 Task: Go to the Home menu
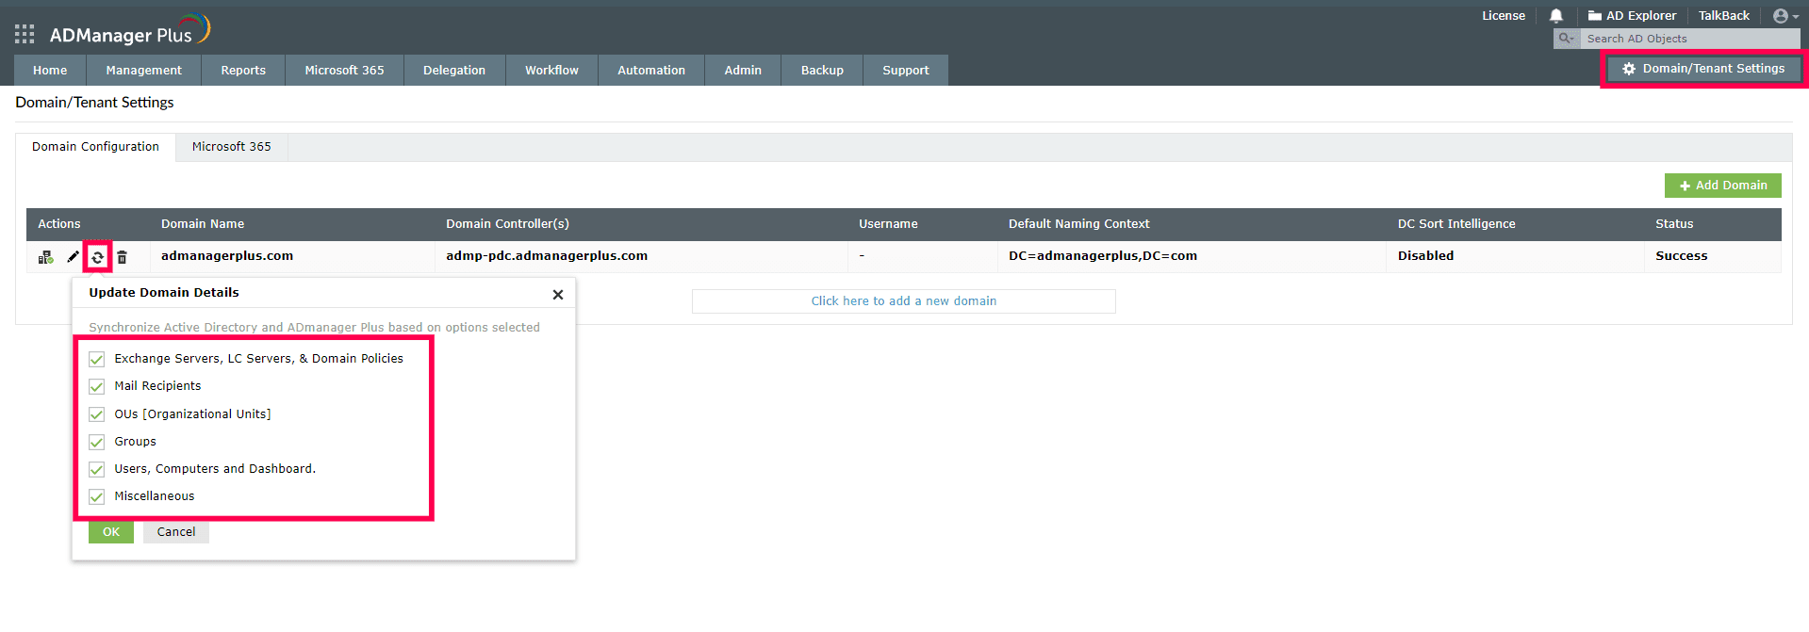click(x=50, y=71)
